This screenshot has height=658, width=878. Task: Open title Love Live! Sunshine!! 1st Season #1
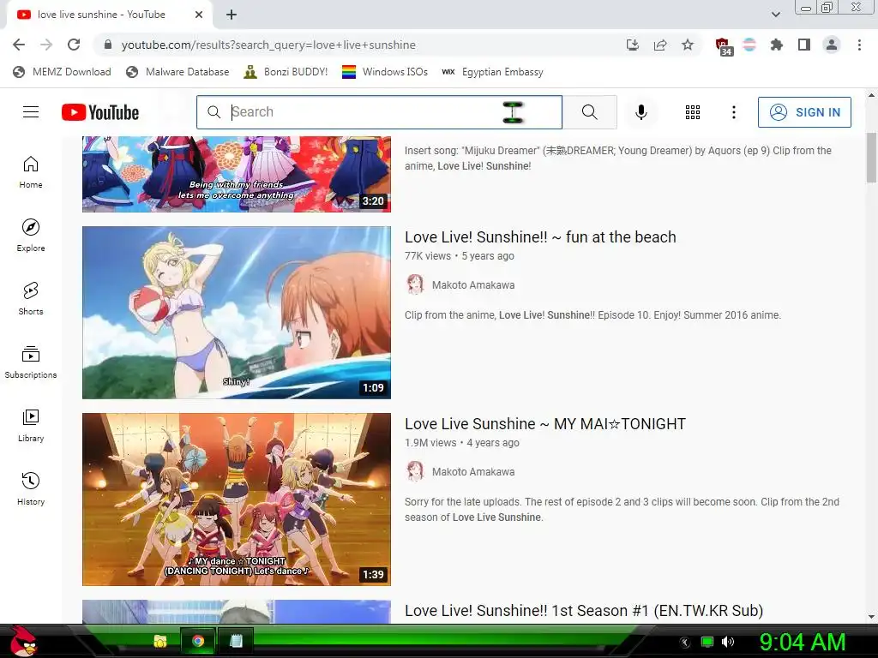coord(584,610)
